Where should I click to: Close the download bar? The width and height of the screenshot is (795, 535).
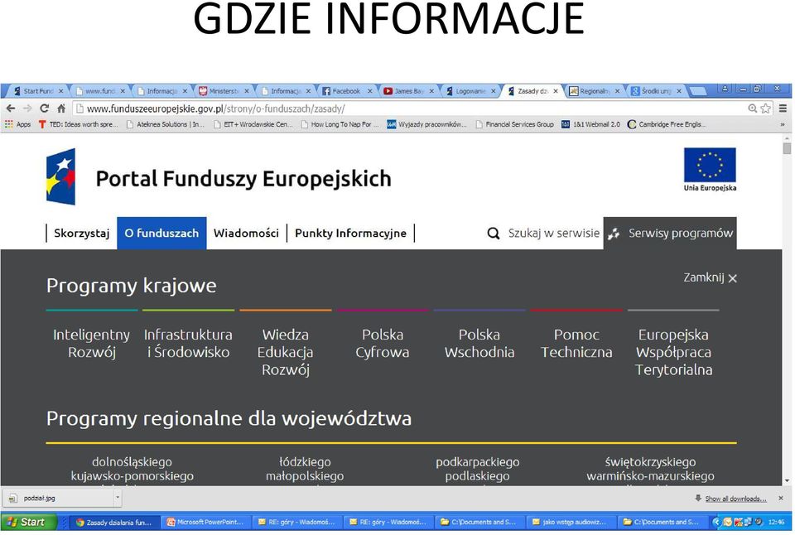pyautogui.click(x=781, y=499)
